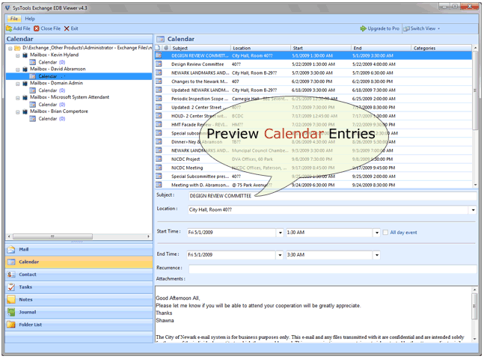The image size is (484, 359).
Task: Click the Recurrence input field
Action: click(x=332, y=269)
